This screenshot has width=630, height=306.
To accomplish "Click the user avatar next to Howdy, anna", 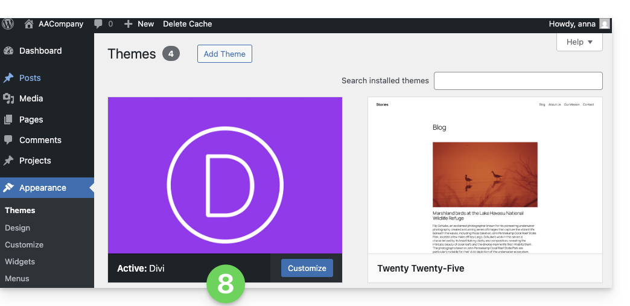I will pyautogui.click(x=604, y=24).
